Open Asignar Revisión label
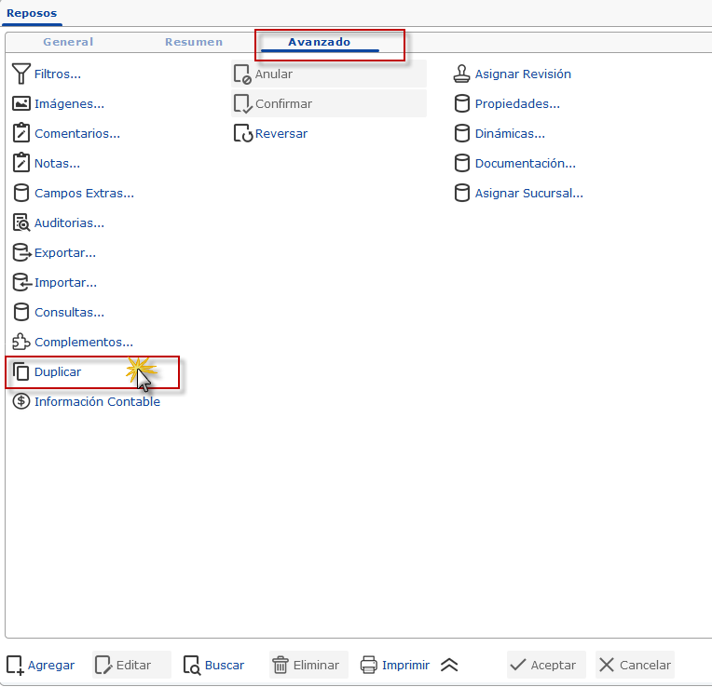The width and height of the screenshot is (712, 687). (523, 74)
